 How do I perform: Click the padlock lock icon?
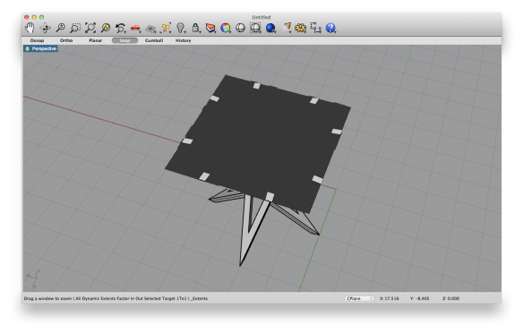[x=196, y=28]
